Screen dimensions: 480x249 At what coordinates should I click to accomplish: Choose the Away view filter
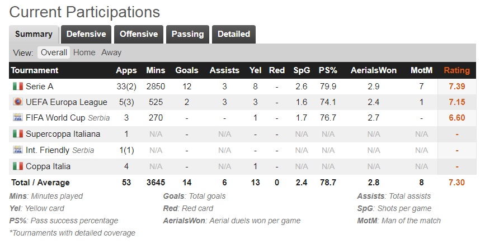111,52
